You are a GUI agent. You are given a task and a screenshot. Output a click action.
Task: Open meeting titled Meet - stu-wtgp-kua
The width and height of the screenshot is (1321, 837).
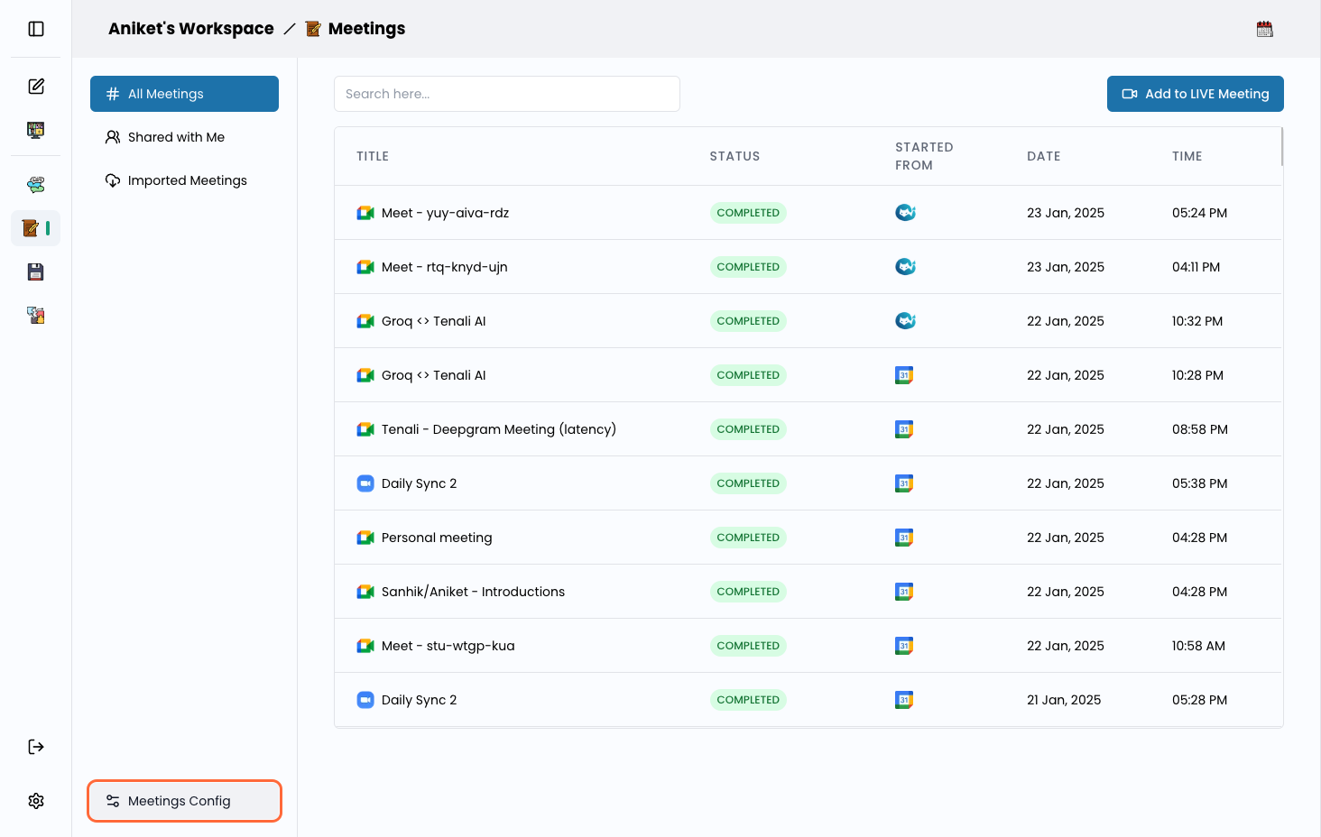(x=448, y=646)
